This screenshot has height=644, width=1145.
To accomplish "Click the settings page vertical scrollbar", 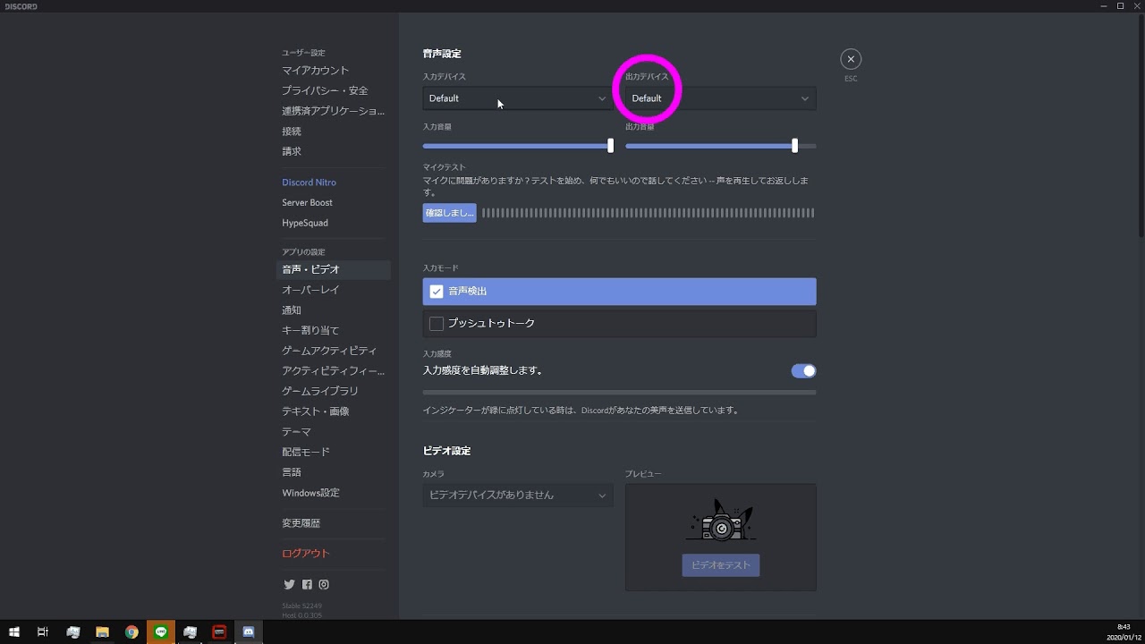I will (x=1141, y=125).
